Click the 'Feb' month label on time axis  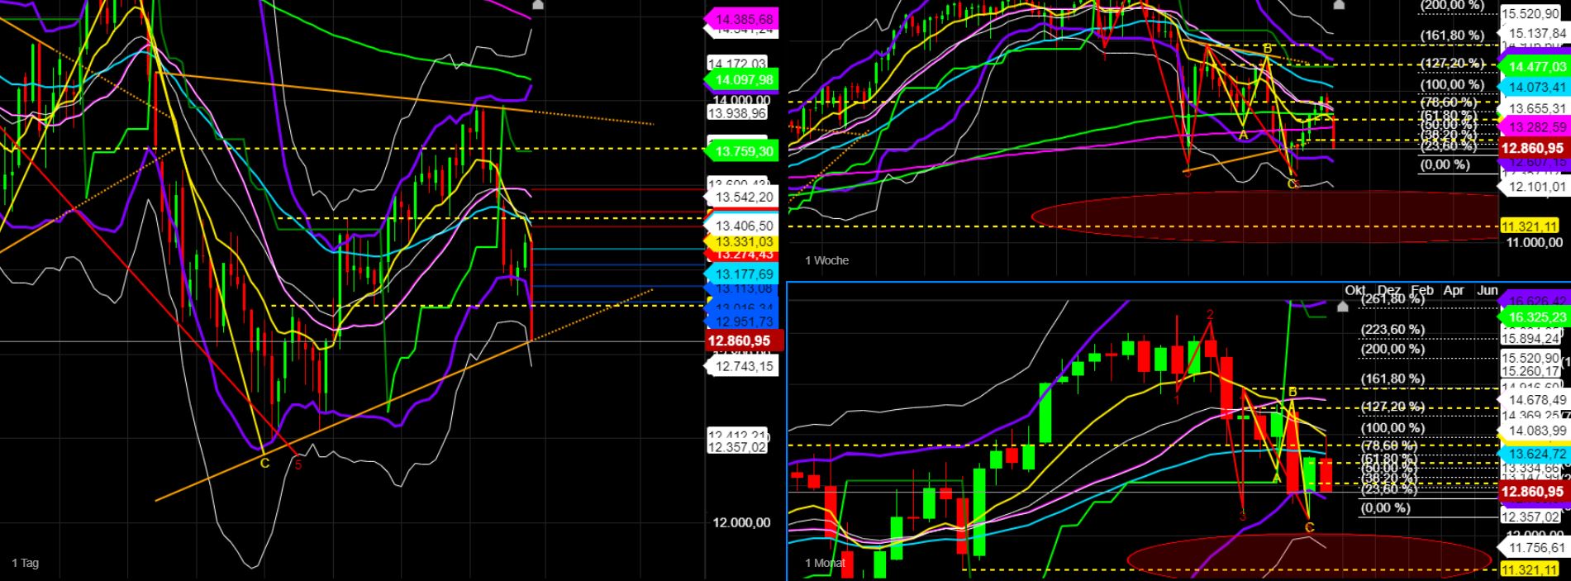click(1421, 290)
